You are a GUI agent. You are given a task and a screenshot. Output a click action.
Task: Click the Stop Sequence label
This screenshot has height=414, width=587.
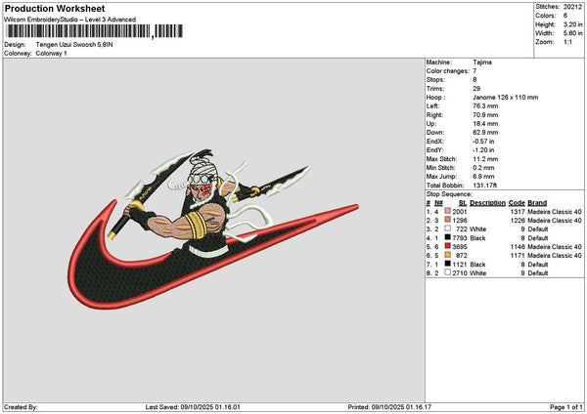449,194
